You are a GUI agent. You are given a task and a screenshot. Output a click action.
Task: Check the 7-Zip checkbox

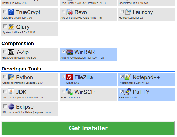[5, 52]
